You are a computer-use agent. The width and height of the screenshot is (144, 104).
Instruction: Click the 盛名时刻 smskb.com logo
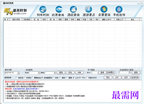point(15,11)
